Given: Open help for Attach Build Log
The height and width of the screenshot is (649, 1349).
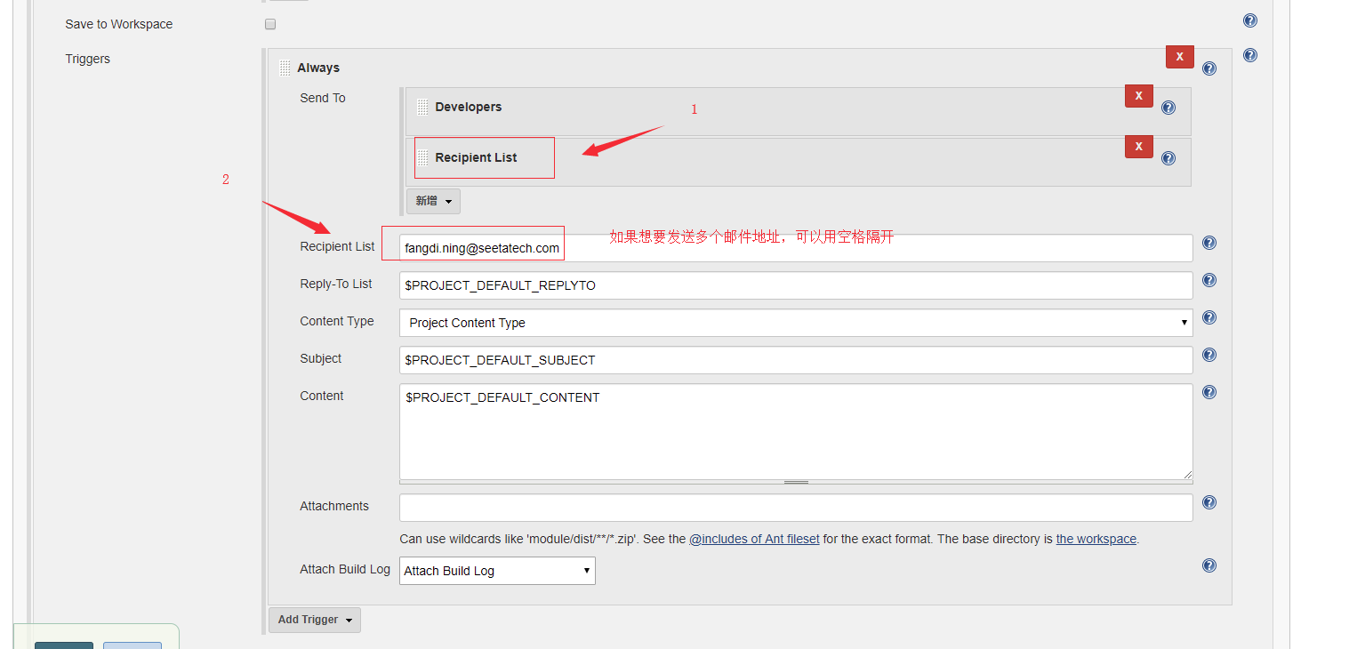Looking at the screenshot, I should (1209, 565).
